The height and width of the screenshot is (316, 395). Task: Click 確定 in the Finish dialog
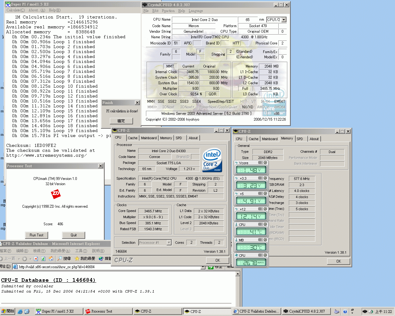(121, 121)
